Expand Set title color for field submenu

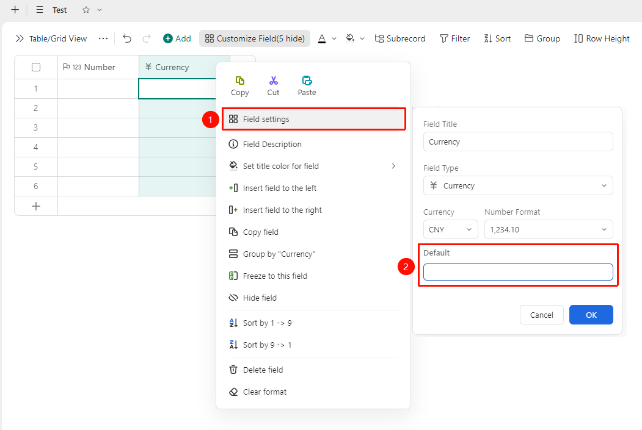(x=313, y=166)
